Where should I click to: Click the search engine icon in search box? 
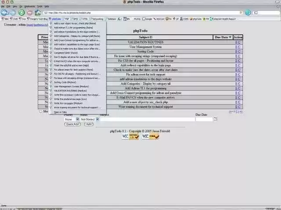(256, 13)
